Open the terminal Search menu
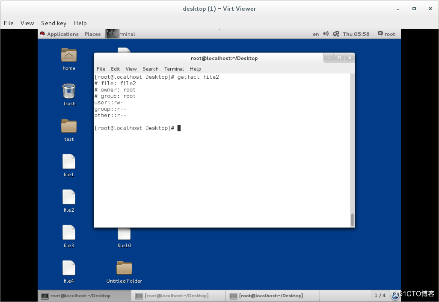439x302 pixels. [151, 69]
